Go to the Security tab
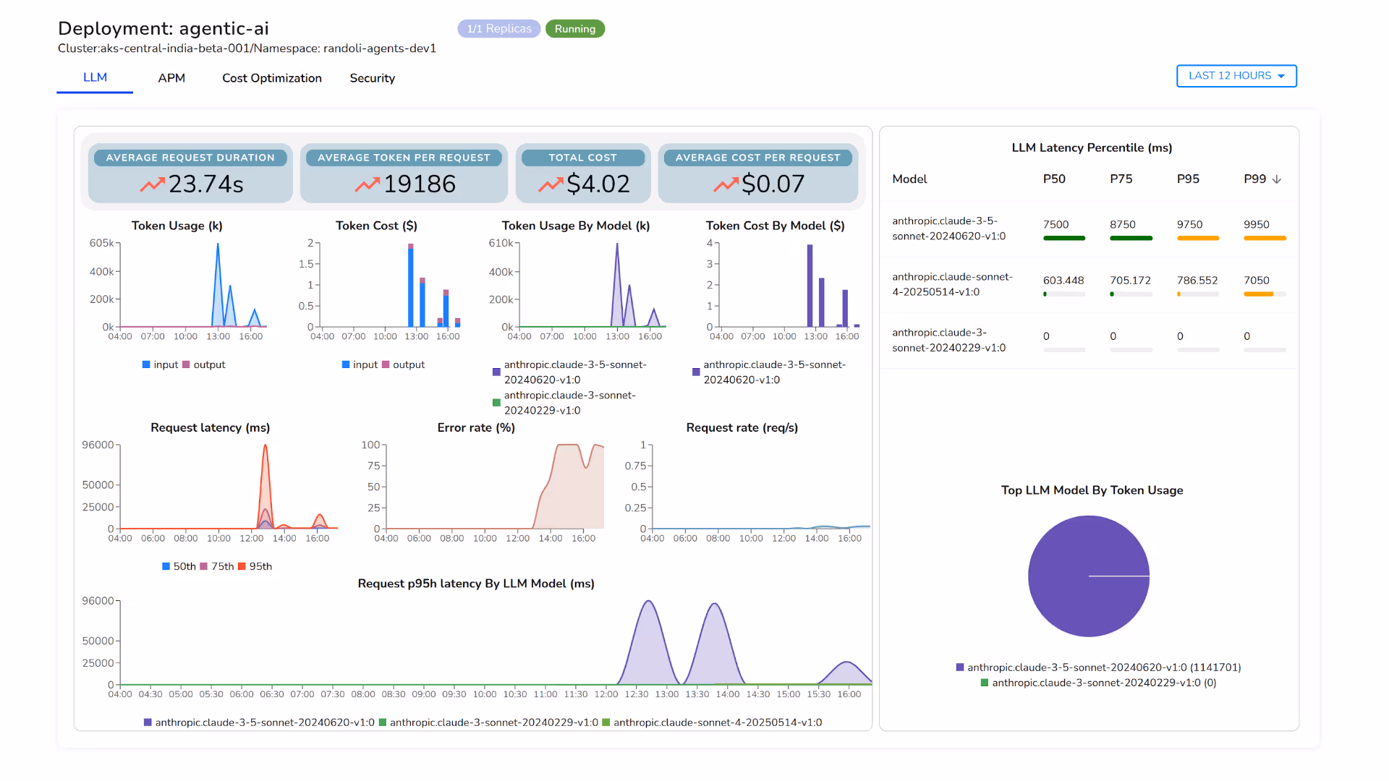 click(372, 78)
